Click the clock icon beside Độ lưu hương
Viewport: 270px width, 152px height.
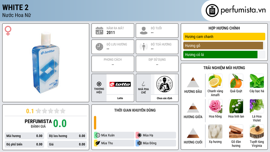[x=99, y=47]
